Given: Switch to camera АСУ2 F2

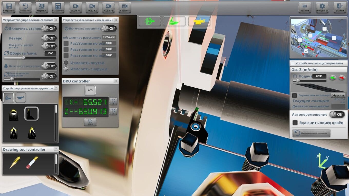Looking at the screenshot, I should [x=92, y=8].
